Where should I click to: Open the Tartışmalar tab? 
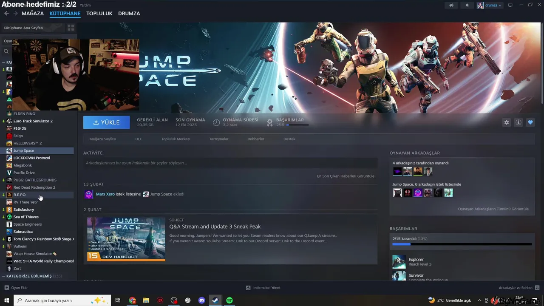pyautogui.click(x=219, y=139)
